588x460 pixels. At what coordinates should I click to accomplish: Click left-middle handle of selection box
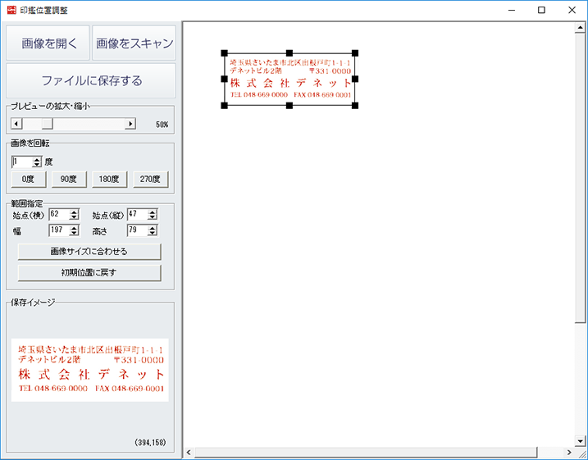coord(224,79)
